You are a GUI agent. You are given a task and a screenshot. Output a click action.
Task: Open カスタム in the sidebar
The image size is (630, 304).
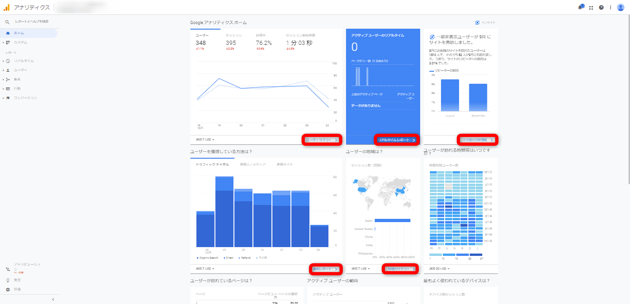[20, 42]
